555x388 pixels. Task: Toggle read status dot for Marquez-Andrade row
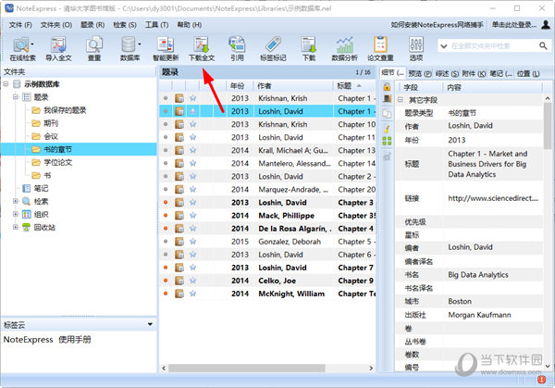(166, 189)
